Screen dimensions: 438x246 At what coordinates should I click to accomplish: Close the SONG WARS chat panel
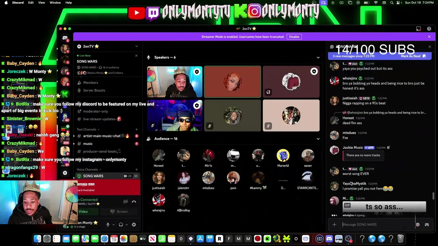pos(430,47)
